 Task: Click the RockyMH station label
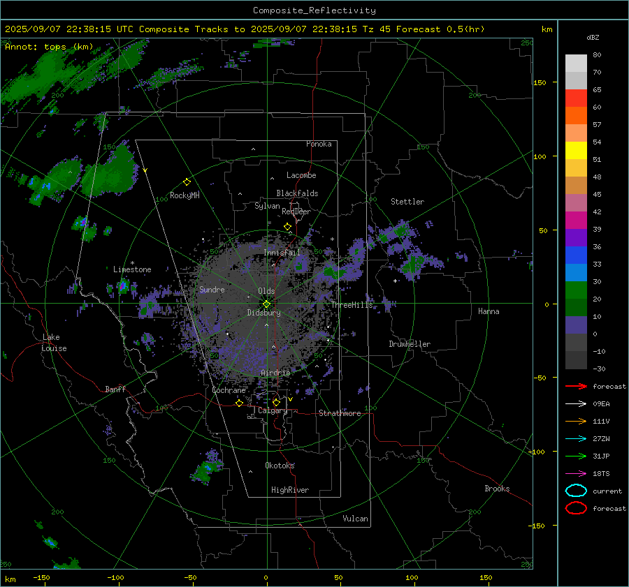(x=185, y=195)
